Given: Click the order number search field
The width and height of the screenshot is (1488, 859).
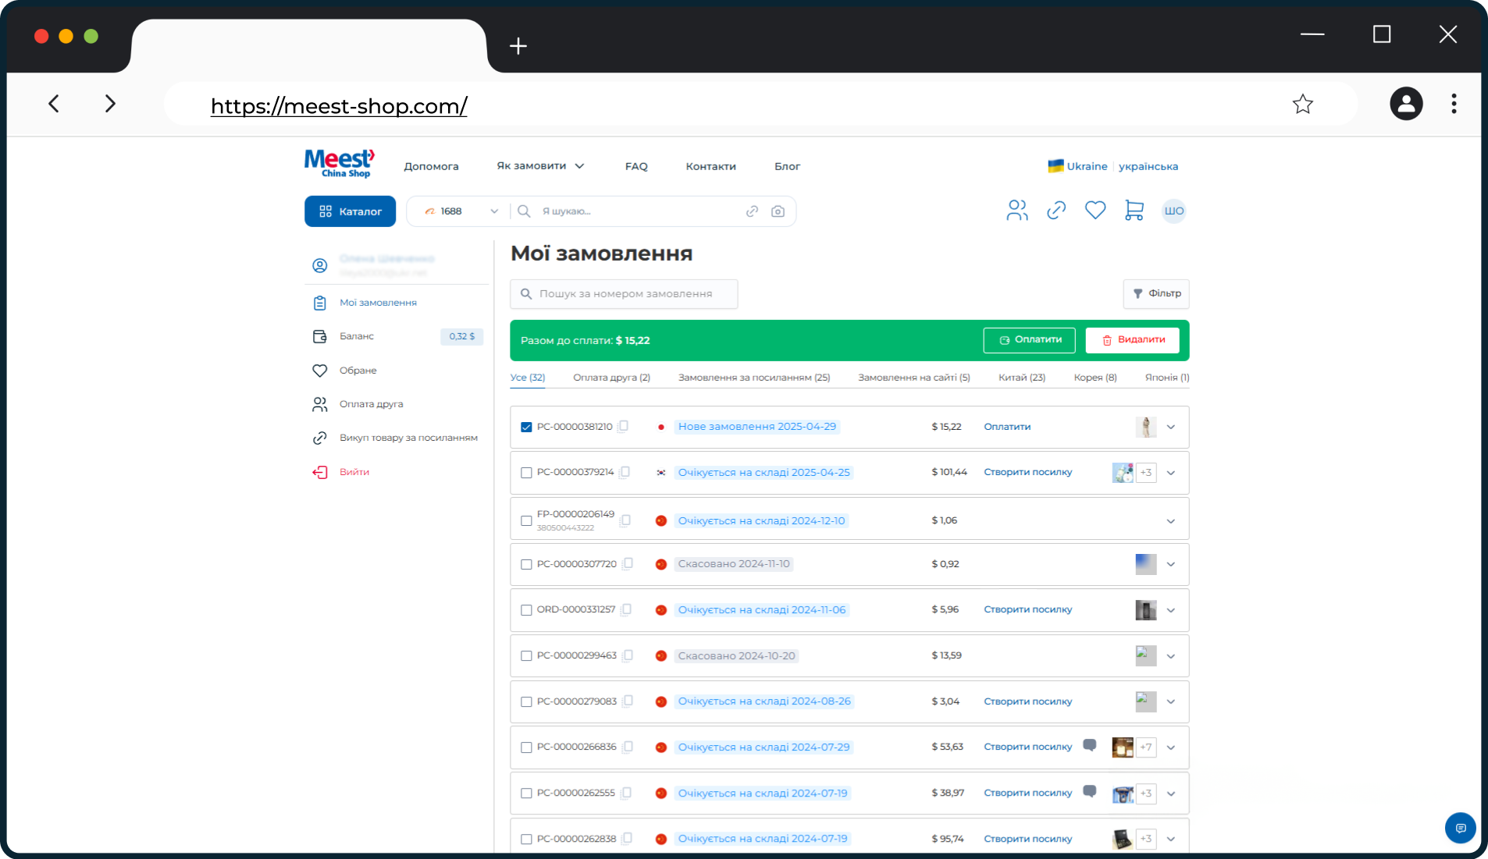Looking at the screenshot, I should [624, 294].
